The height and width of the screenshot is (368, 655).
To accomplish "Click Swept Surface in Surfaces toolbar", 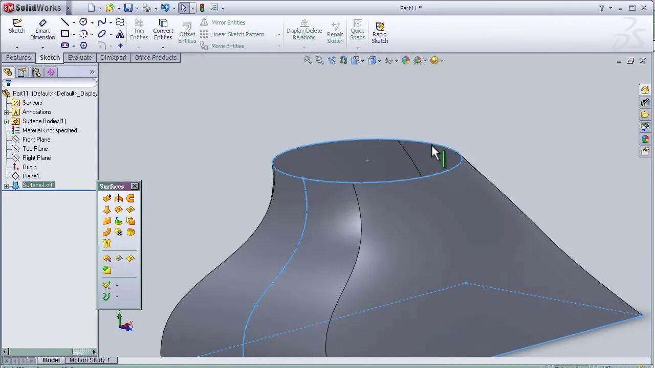I will click(130, 198).
